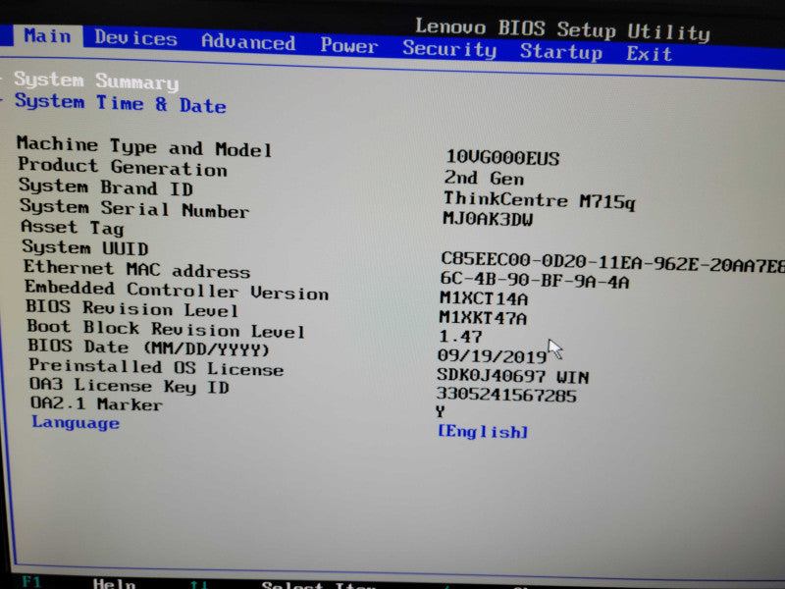Screen dimensions: 785x589
Task: Open System Time & Date entry
Action: [120, 103]
